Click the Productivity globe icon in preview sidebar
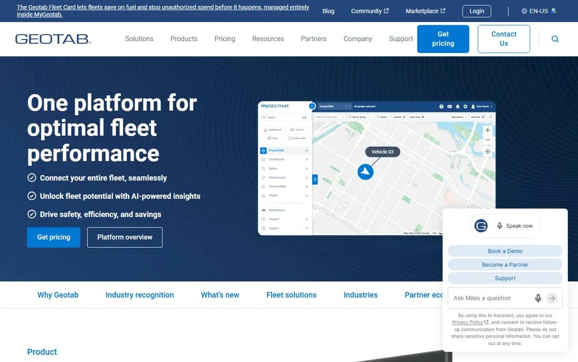578x362 pixels. (263, 150)
